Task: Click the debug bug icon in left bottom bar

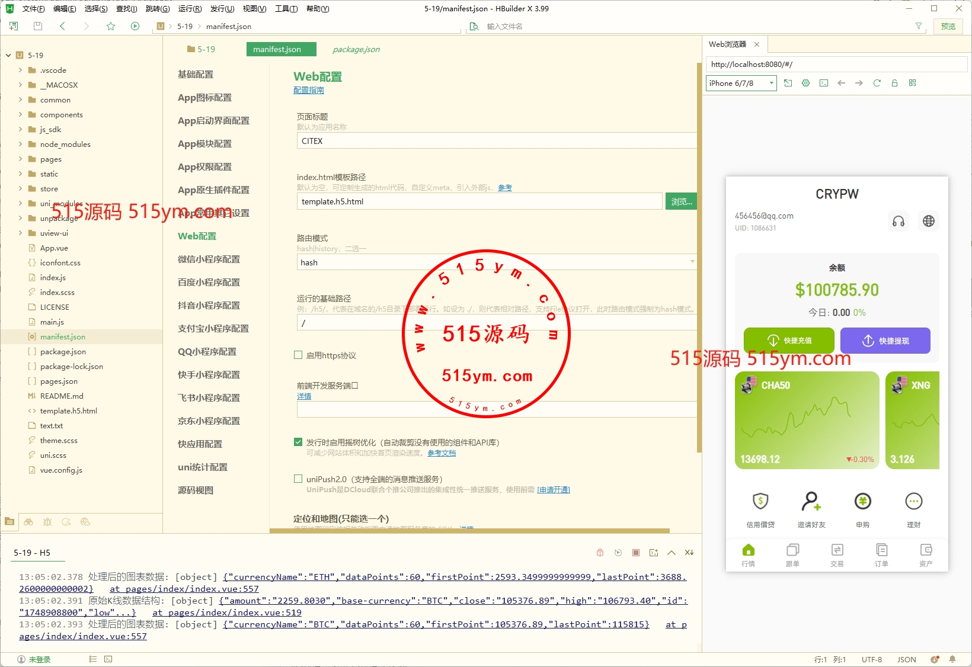Action: [47, 522]
